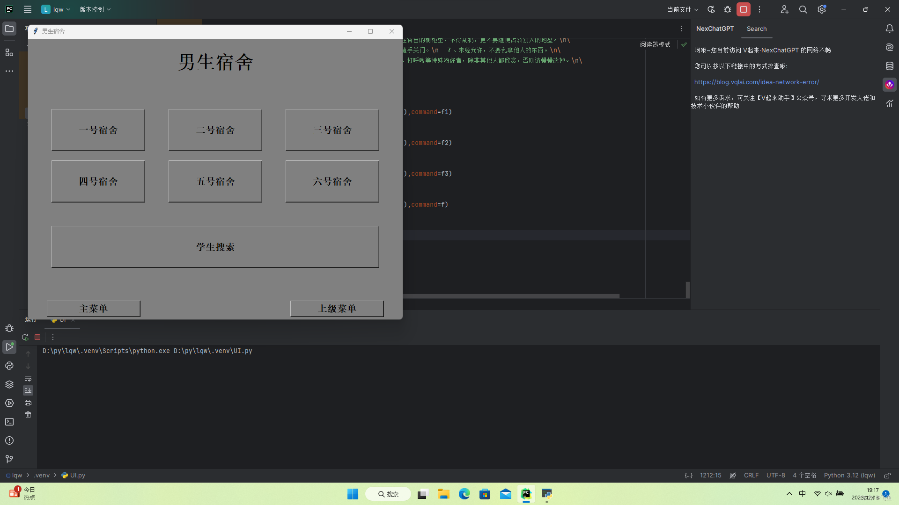Click the editor horizontal scrollbar
899x505 pixels.
pyautogui.click(x=511, y=296)
